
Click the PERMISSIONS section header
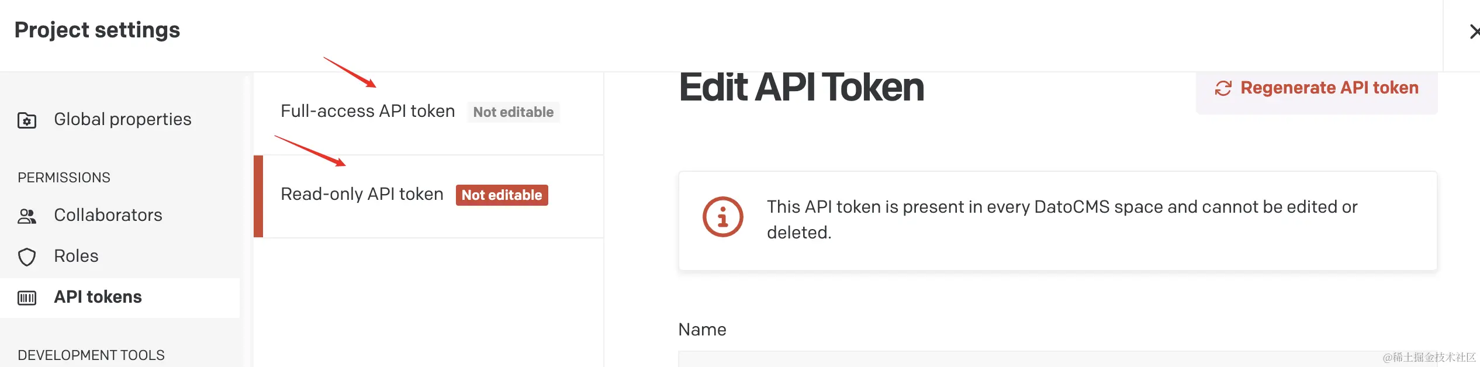click(64, 178)
